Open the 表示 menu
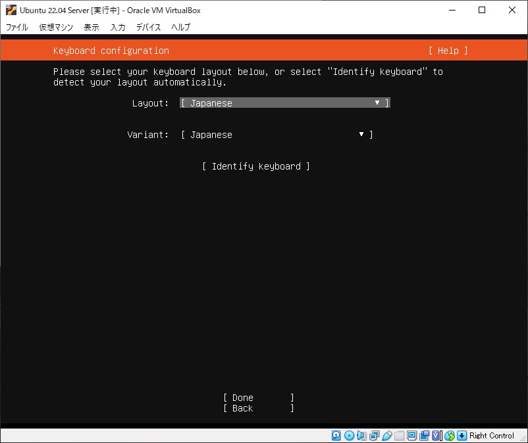Viewport: 528px width, 443px height. 92,27
